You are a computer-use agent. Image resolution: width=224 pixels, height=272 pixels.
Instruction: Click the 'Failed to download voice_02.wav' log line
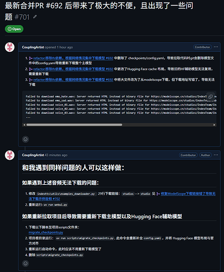click(x=121, y=109)
